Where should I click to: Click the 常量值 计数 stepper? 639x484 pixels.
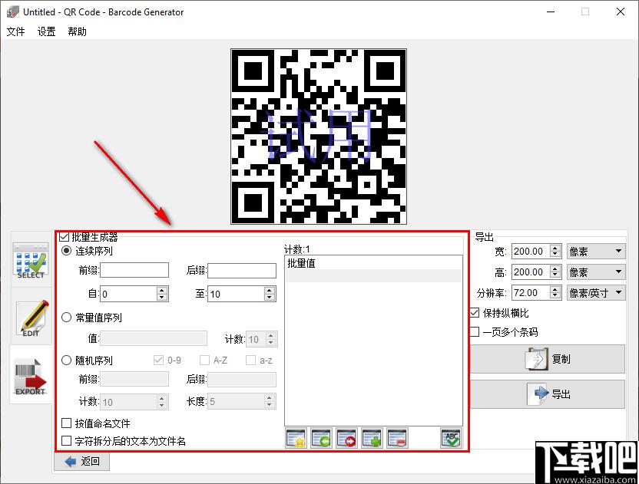[x=271, y=339]
